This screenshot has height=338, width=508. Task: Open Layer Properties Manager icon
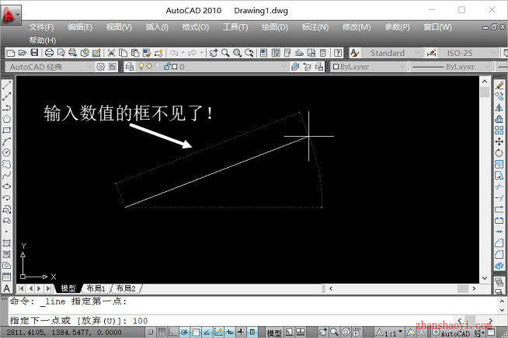click(x=129, y=67)
